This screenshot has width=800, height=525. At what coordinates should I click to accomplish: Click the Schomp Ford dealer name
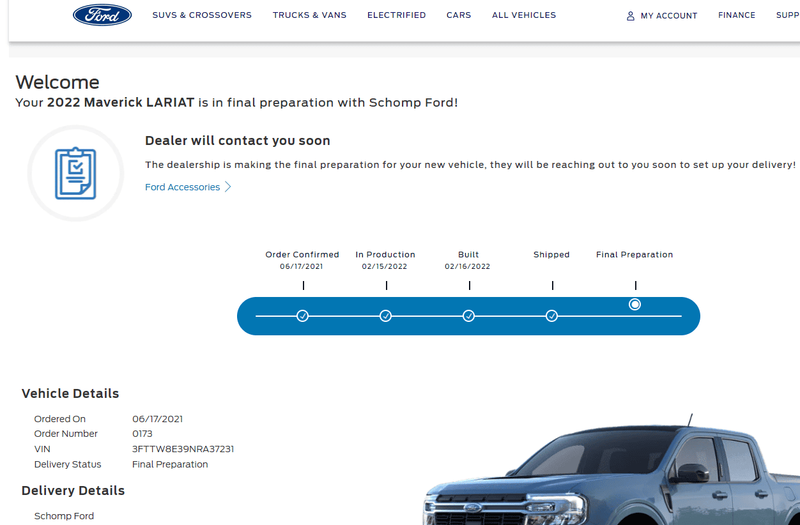[x=64, y=516]
